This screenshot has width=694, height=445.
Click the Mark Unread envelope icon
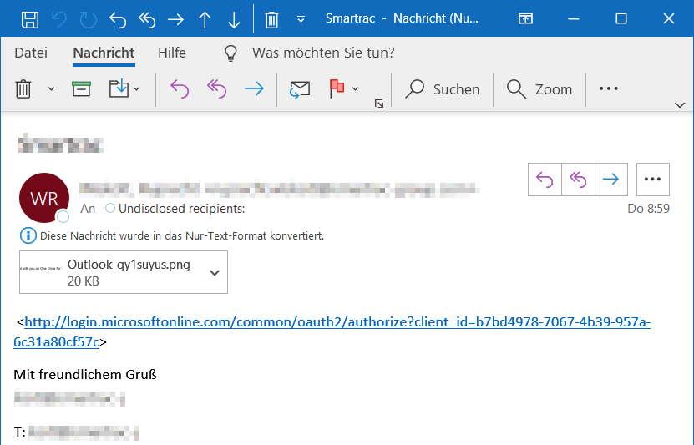(x=300, y=89)
